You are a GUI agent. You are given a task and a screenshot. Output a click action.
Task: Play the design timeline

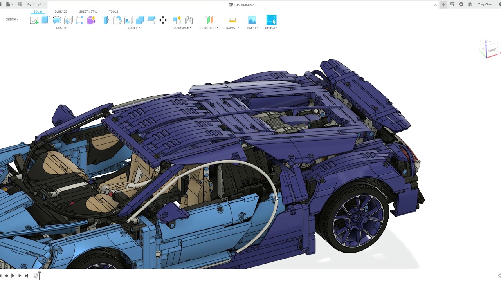click(13, 276)
